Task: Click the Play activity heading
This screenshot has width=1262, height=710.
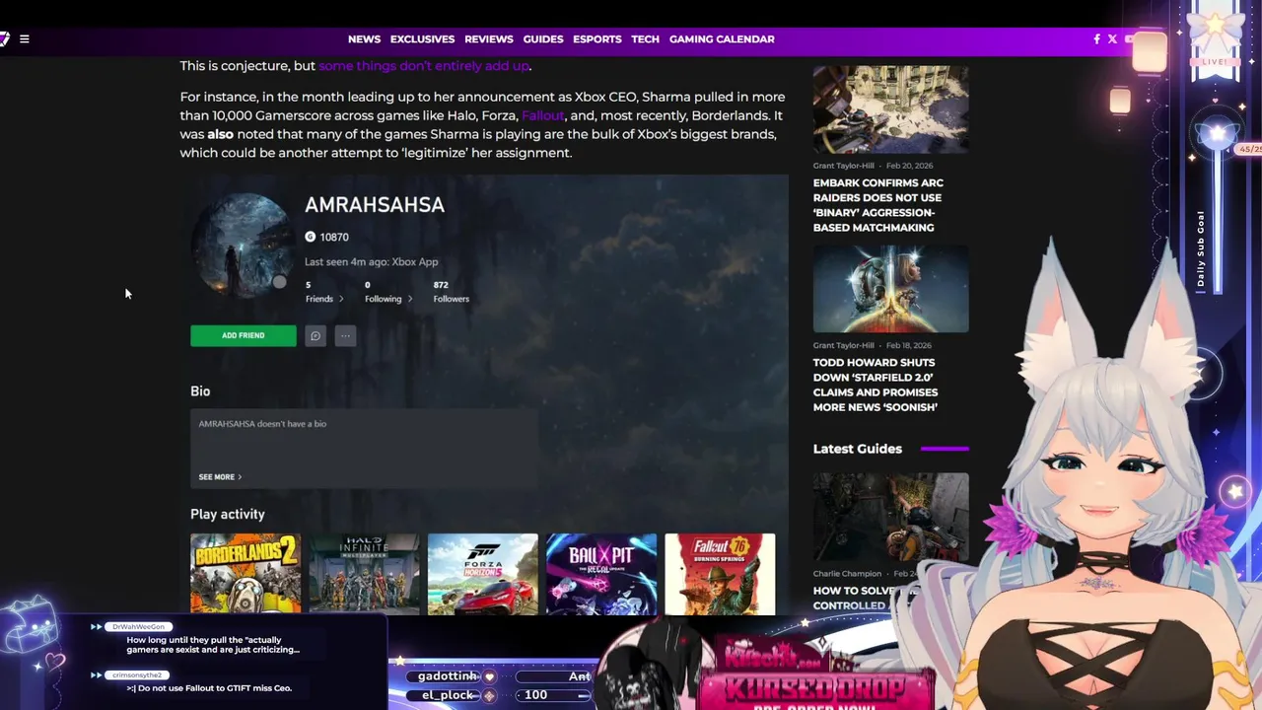Action: click(x=228, y=514)
